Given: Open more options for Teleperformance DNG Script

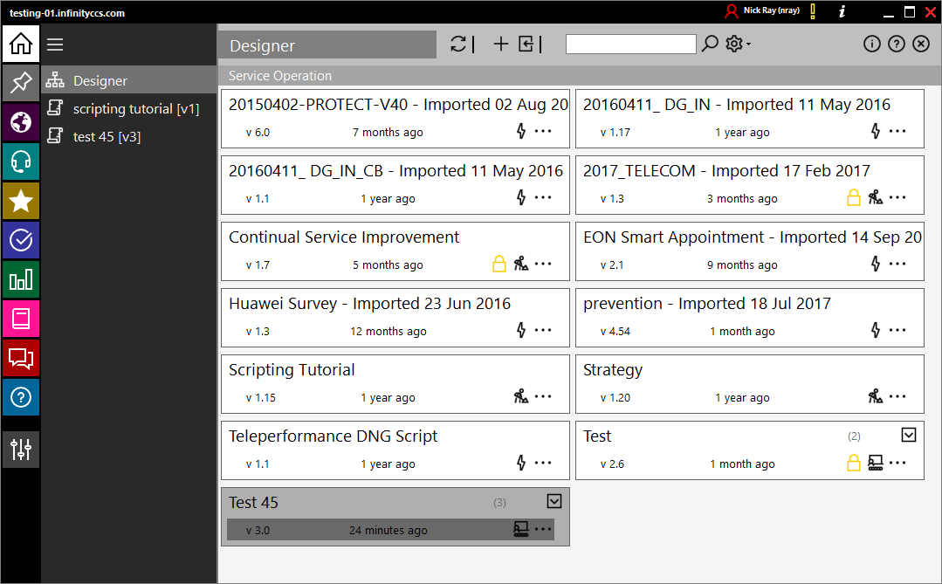Looking at the screenshot, I should 543,462.
